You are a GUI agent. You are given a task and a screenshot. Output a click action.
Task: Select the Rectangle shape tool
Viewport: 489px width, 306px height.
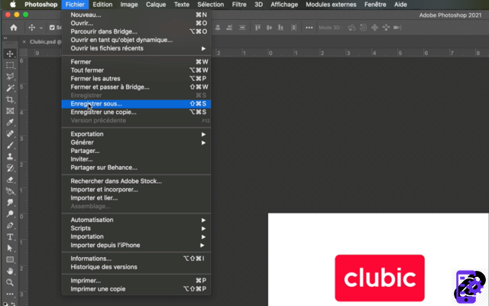tap(10, 259)
